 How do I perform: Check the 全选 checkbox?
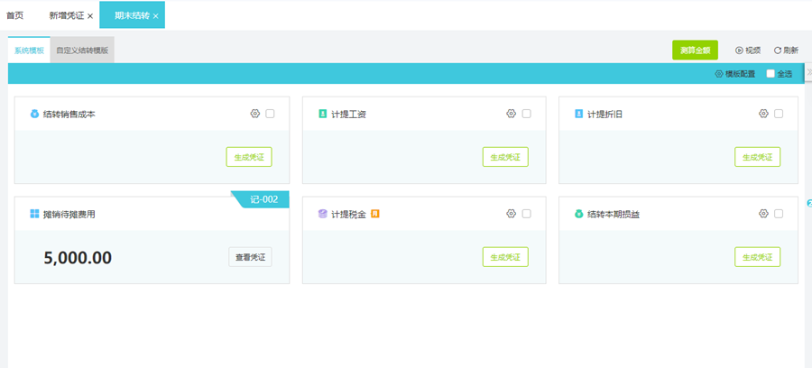pos(770,74)
